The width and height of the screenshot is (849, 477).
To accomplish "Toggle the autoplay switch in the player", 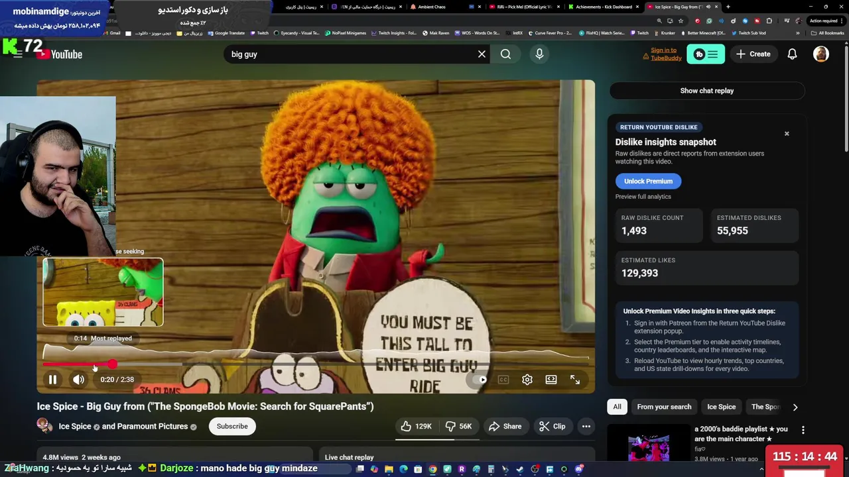I will point(479,380).
